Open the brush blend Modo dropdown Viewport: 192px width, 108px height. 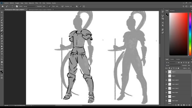coord(29,6)
